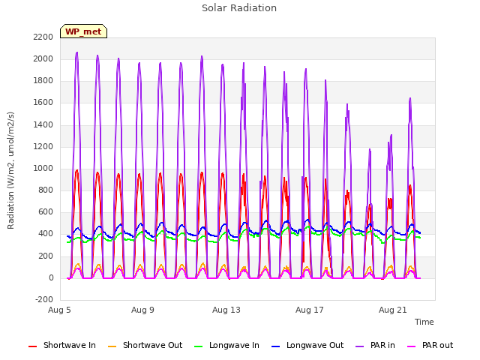This screenshot has height=360, width=480.
Task: Click the green Longwave In legend swatch
Action: coord(198,346)
